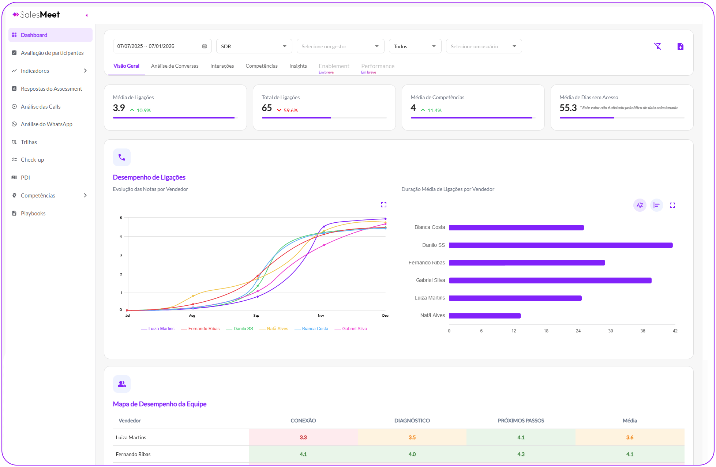Screen dimensions: 716x467
Task: Collapse the sidebar with arrow icon
Action: pos(87,15)
